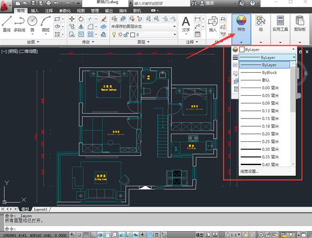
Task: Select the Copy tool in Modify panel
Action: [x=72, y=27]
